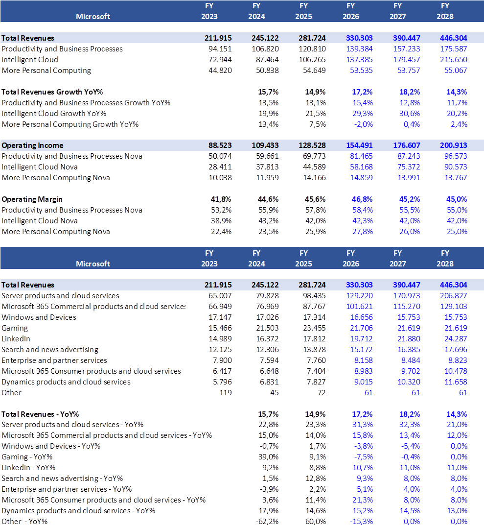484x527 pixels.
Task: Click the blue 139.384 forecast value
Action: (359, 49)
